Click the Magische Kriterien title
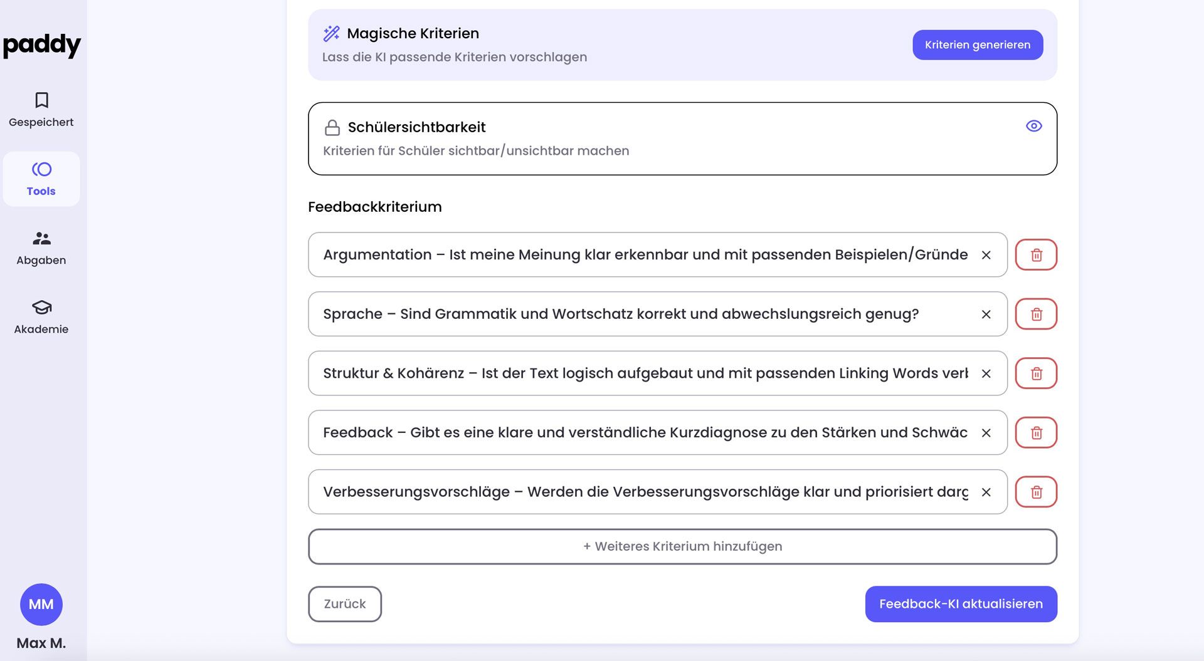Screen dimensions: 1204x661 point(413,33)
